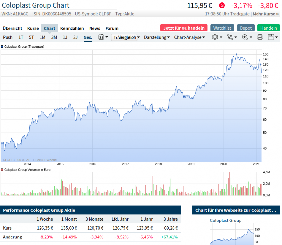Expand arrow next to zoom magnifier
This screenshot has height=245, width=282.
[251, 37]
